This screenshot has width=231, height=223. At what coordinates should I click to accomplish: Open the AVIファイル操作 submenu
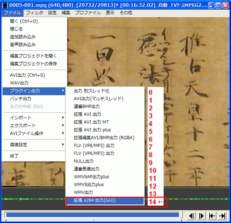[x=34, y=133]
